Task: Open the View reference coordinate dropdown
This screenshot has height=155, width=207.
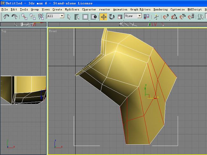Action: (x=133, y=16)
